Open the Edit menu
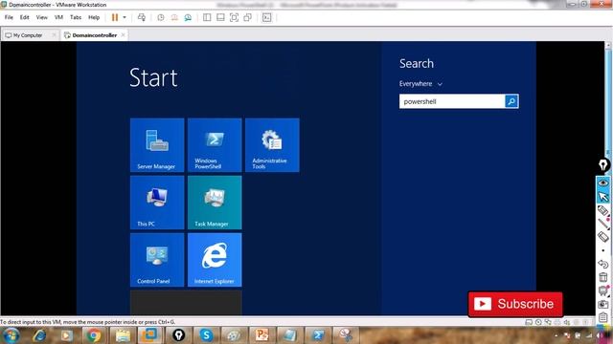 [x=24, y=17]
